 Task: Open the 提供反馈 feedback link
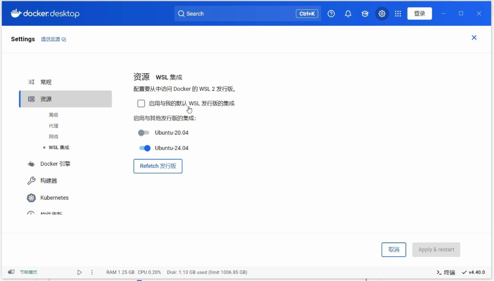coord(51,39)
